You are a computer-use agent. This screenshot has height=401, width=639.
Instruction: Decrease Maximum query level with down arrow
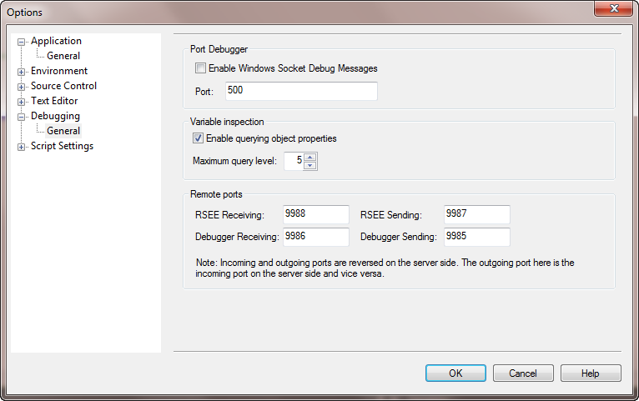[310, 165]
